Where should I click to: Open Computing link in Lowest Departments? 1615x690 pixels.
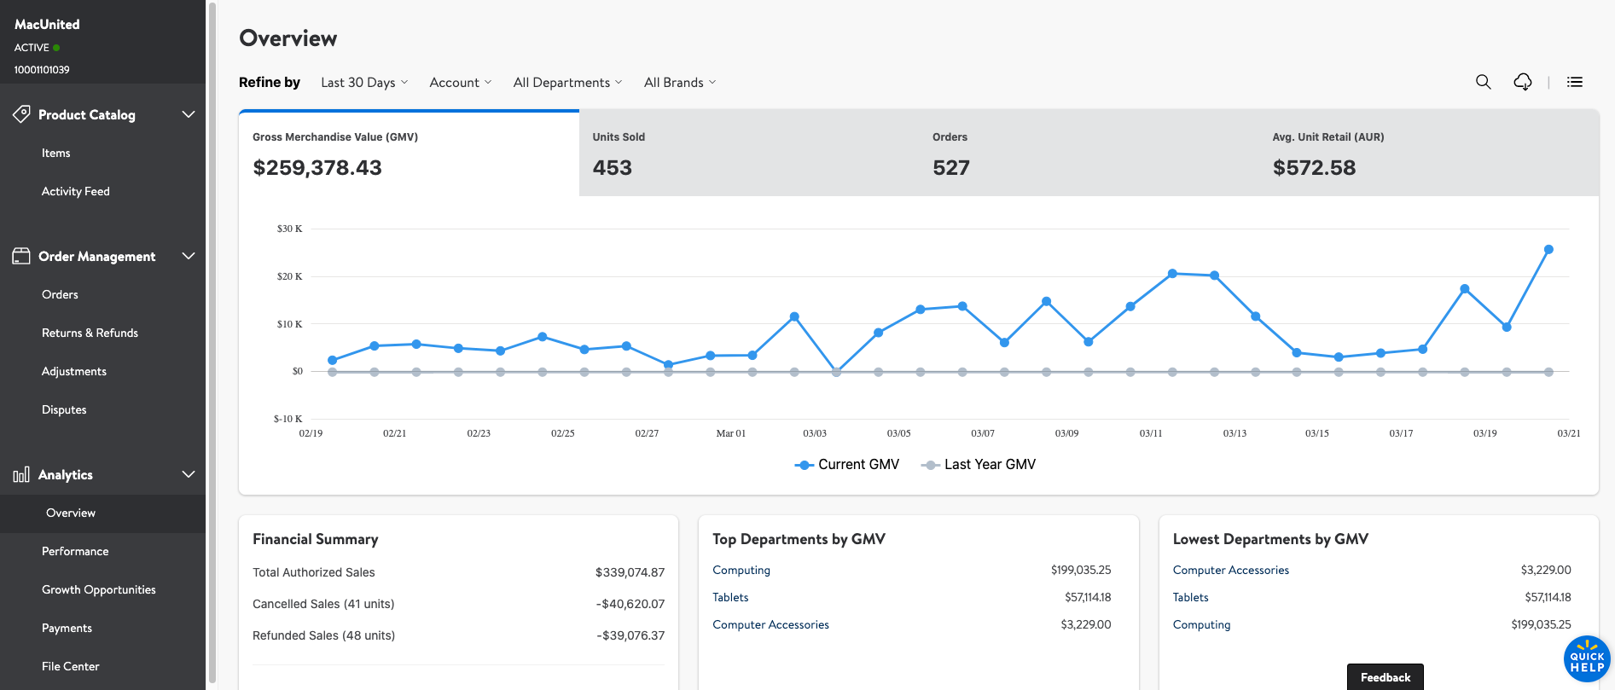click(1202, 625)
